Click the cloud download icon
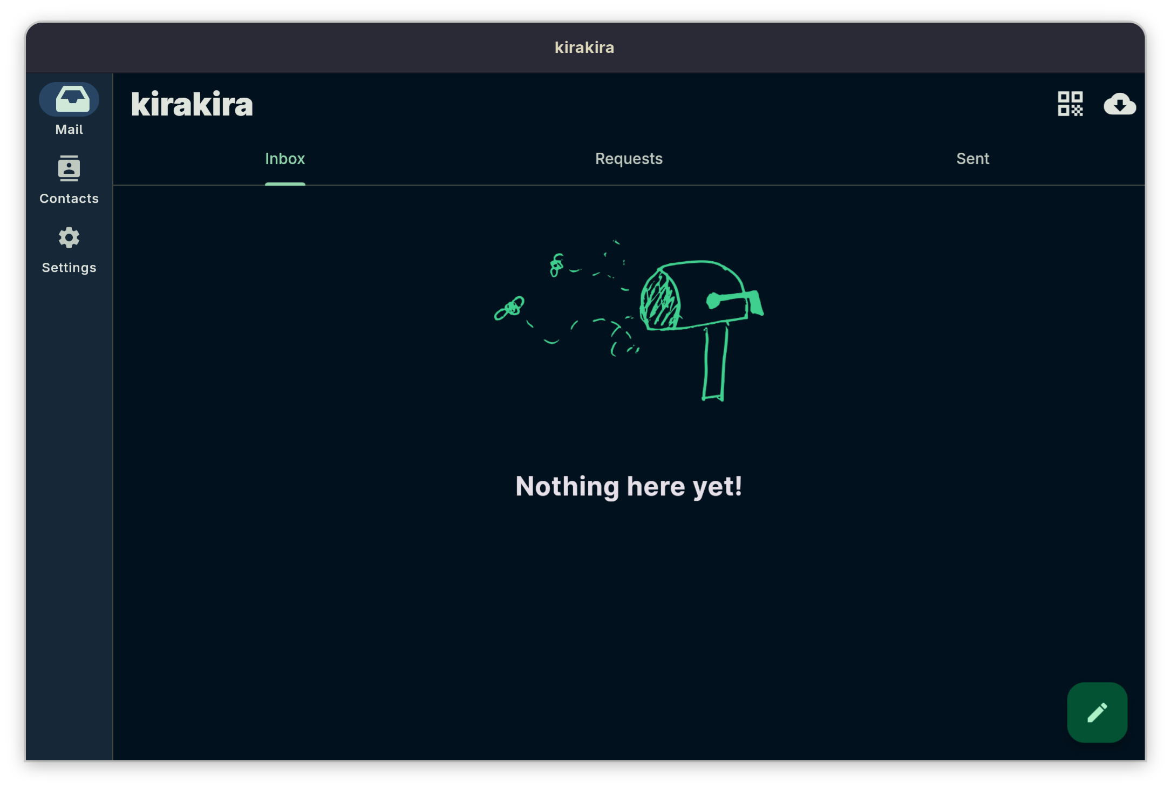This screenshot has height=789, width=1171. (1120, 104)
